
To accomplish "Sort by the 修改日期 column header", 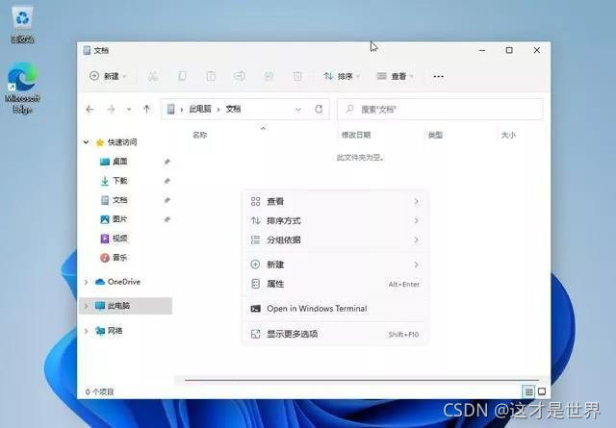I will click(356, 135).
